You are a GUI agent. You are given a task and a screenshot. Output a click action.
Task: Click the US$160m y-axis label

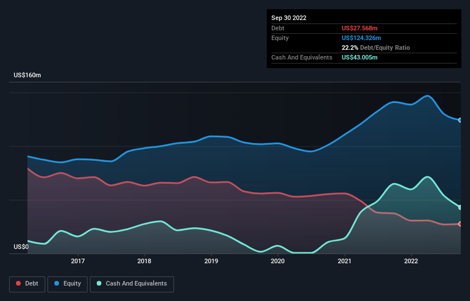pos(27,75)
